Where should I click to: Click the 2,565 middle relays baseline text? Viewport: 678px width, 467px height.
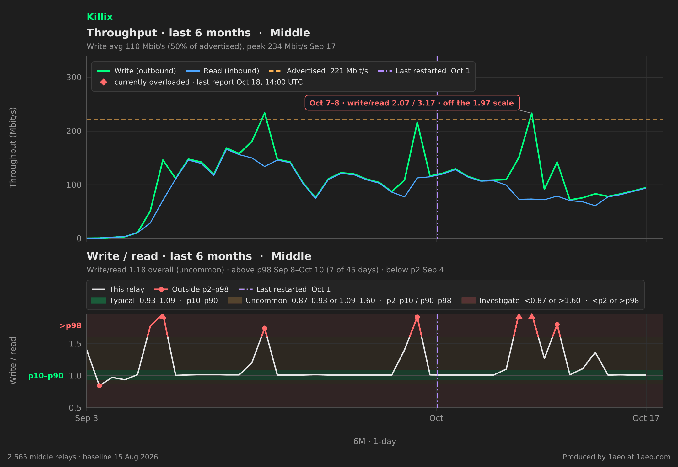tap(83, 457)
